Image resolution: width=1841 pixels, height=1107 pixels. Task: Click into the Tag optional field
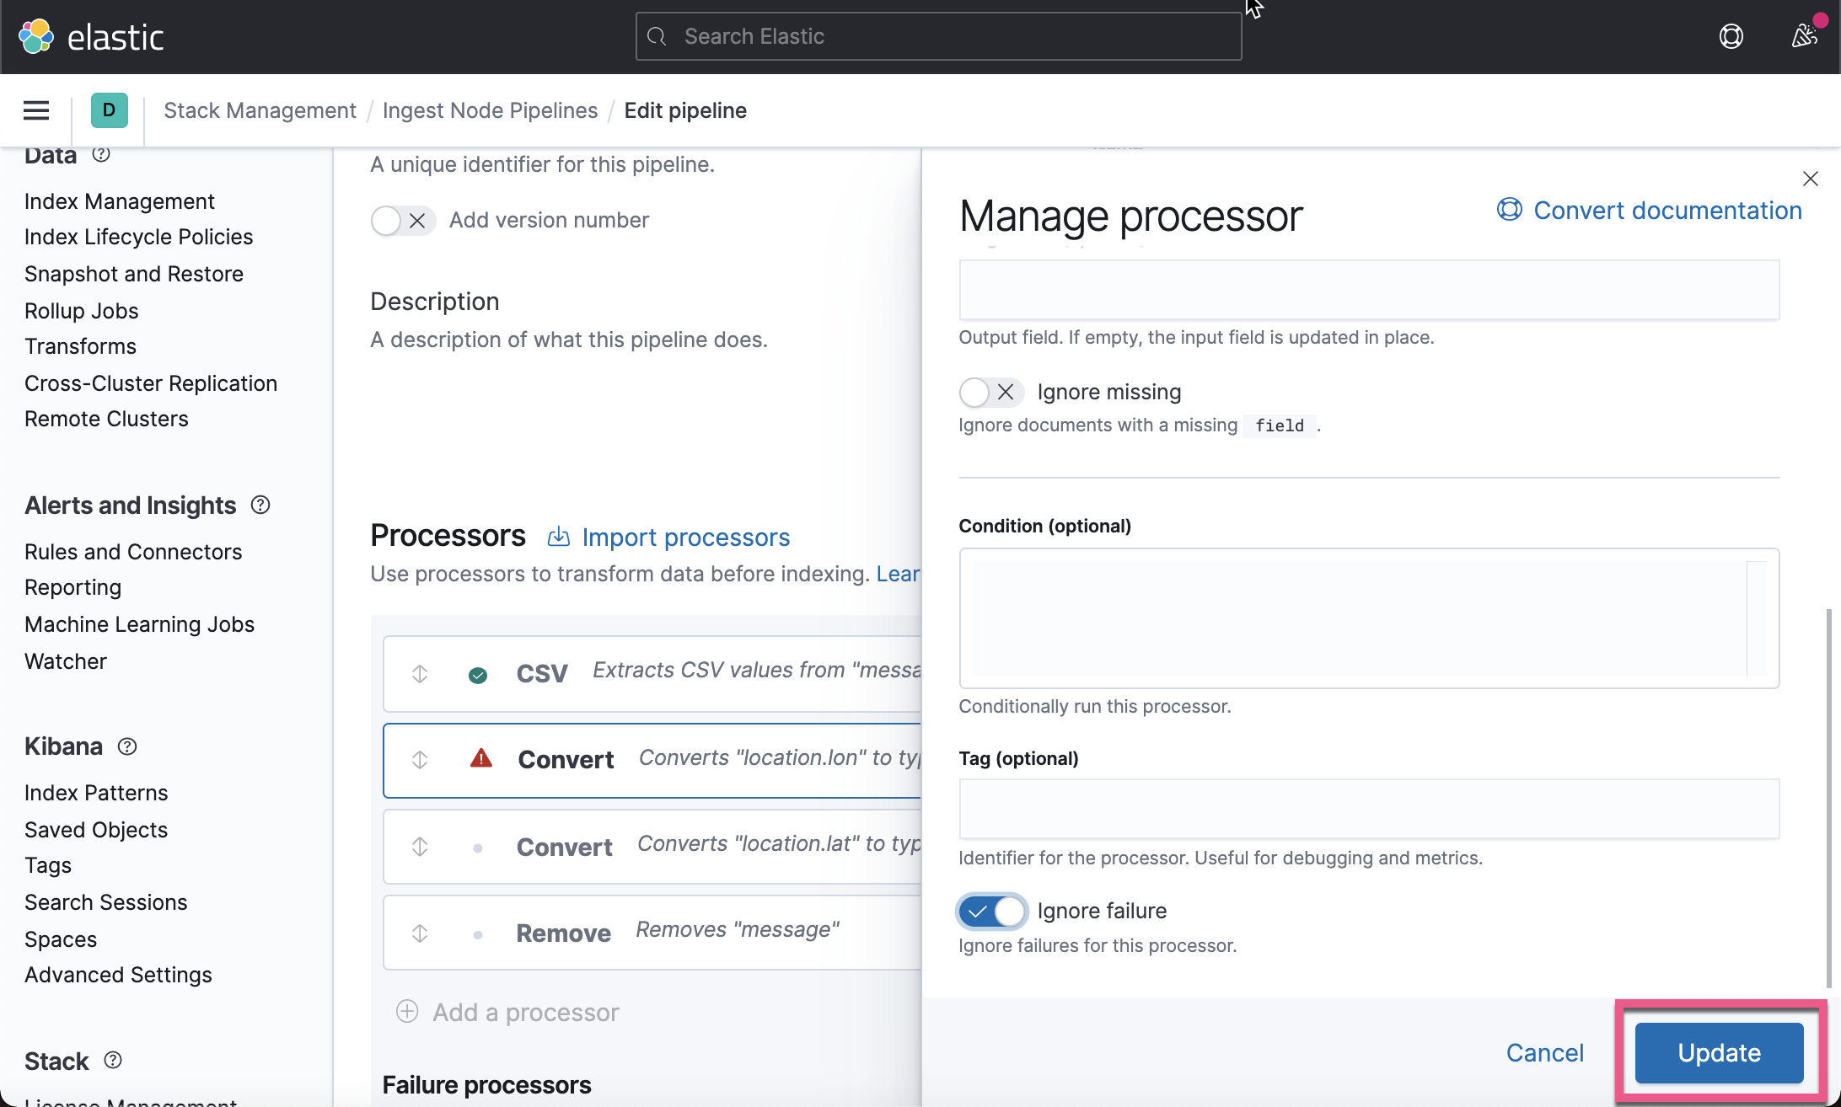pyautogui.click(x=1368, y=809)
